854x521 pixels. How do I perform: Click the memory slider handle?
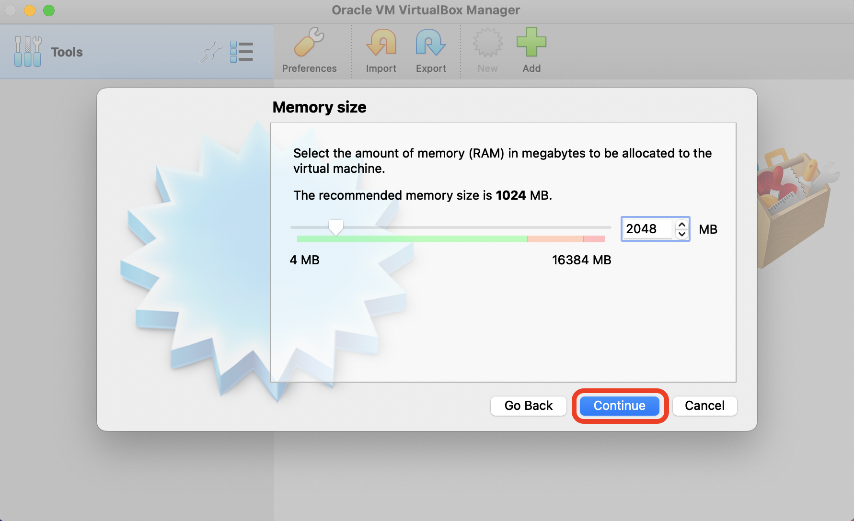click(x=335, y=227)
